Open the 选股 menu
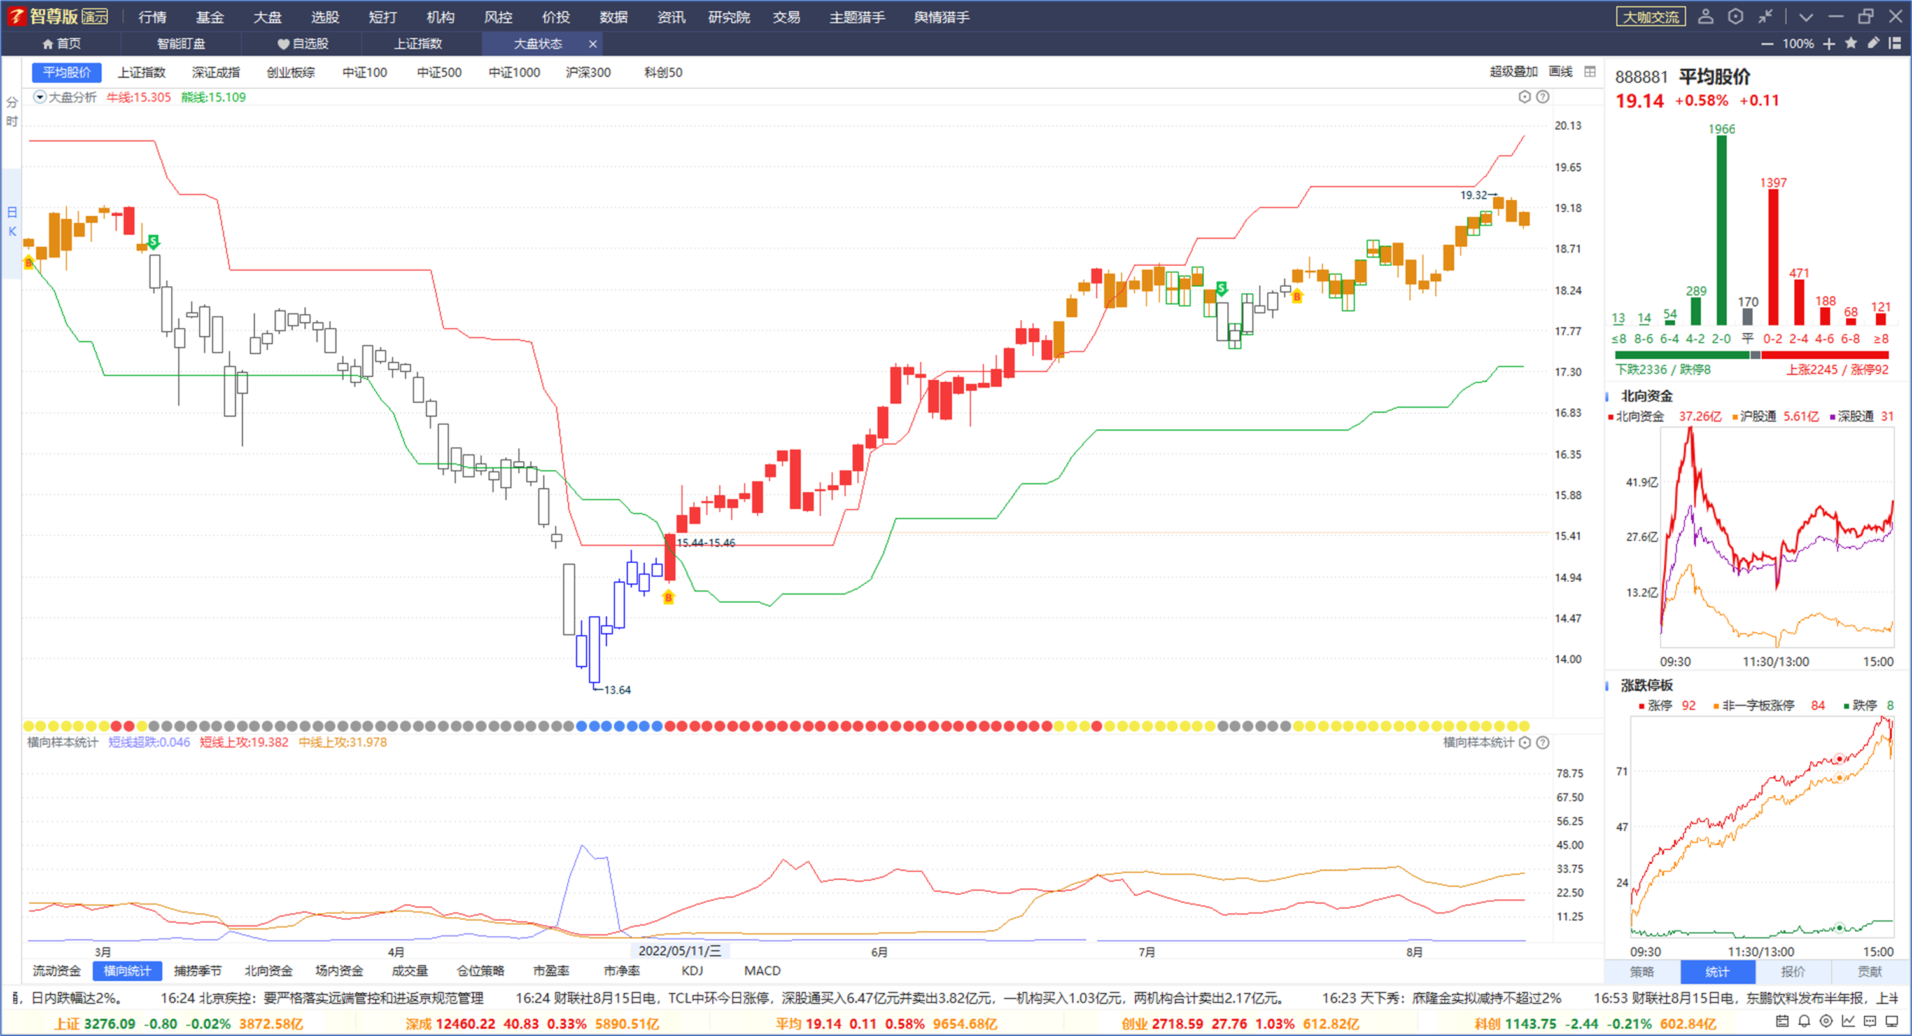 [x=325, y=17]
